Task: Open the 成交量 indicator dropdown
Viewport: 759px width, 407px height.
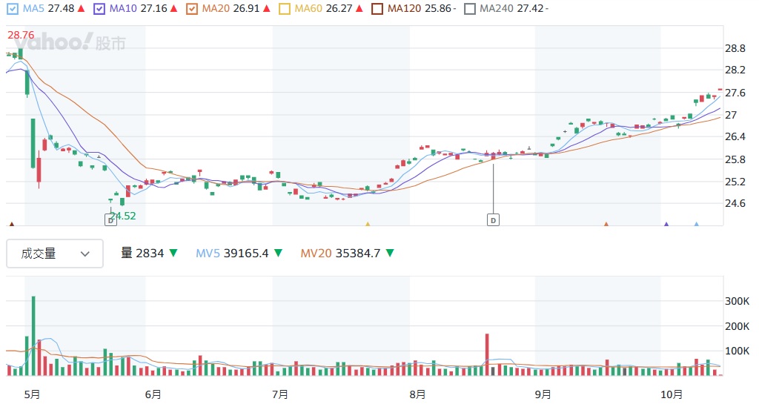Action: (55, 254)
